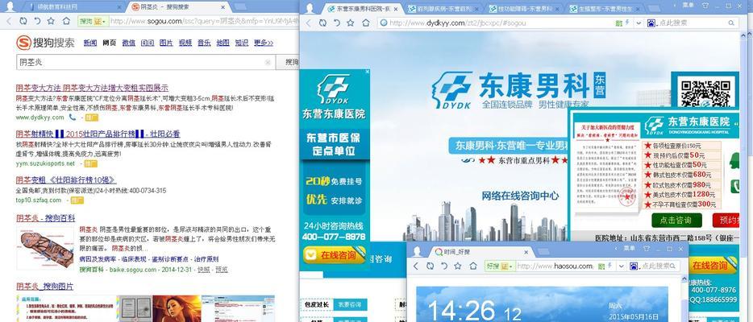Open a new tab in the Sogou window

pyautogui.click(x=241, y=7)
